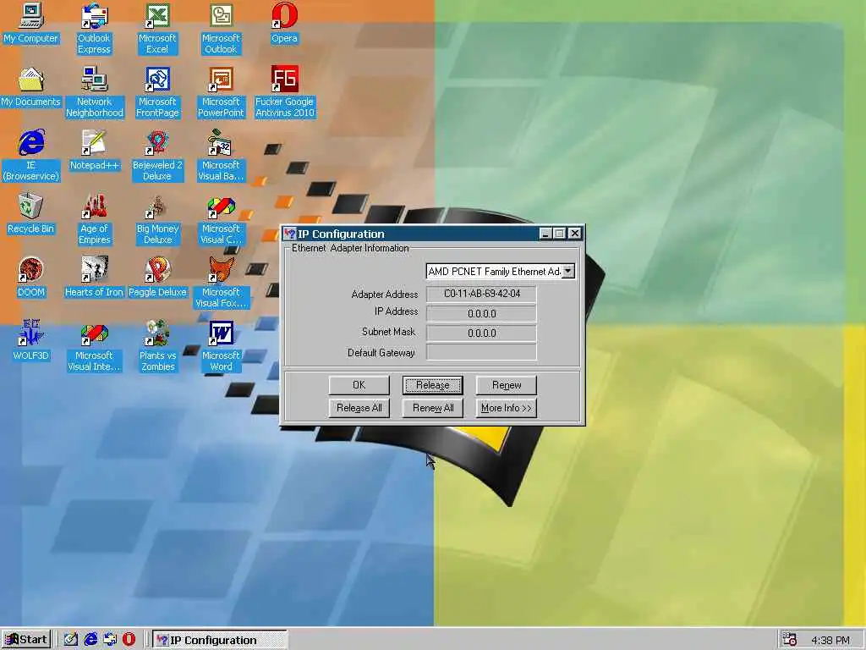Image resolution: width=866 pixels, height=650 pixels.
Task: Click the Renew button
Action: tap(507, 385)
